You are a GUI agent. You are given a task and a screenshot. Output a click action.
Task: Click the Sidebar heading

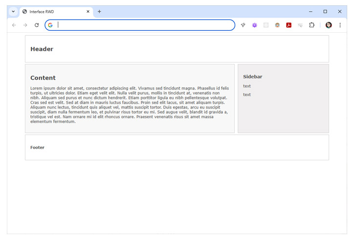point(252,77)
